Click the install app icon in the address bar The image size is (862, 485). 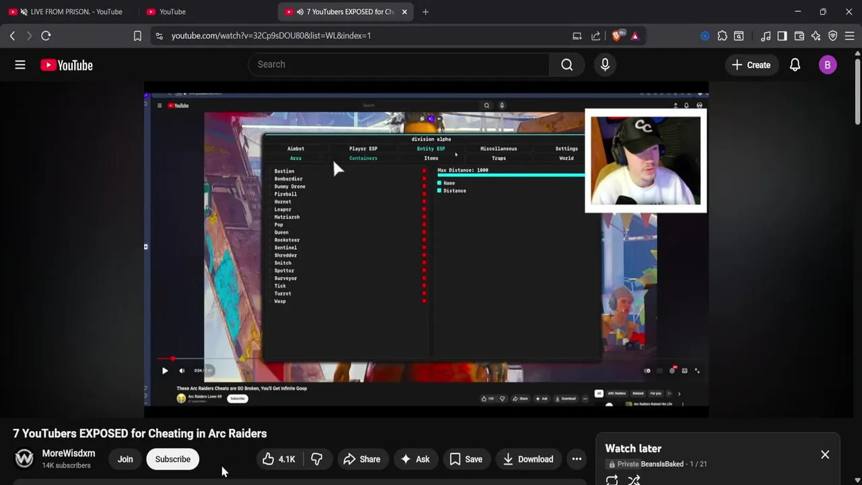coord(577,36)
